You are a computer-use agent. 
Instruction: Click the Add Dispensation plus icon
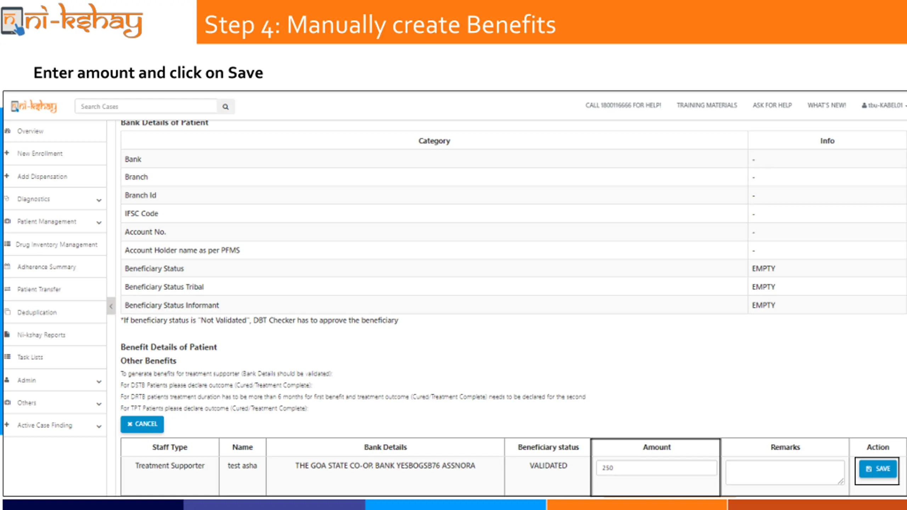(7, 176)
